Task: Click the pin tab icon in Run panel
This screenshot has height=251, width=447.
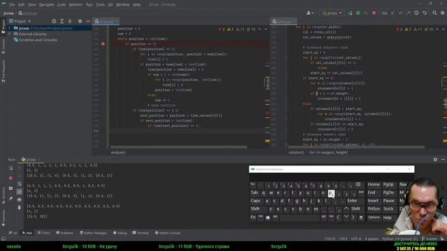Action: click(x=11, y=199)
